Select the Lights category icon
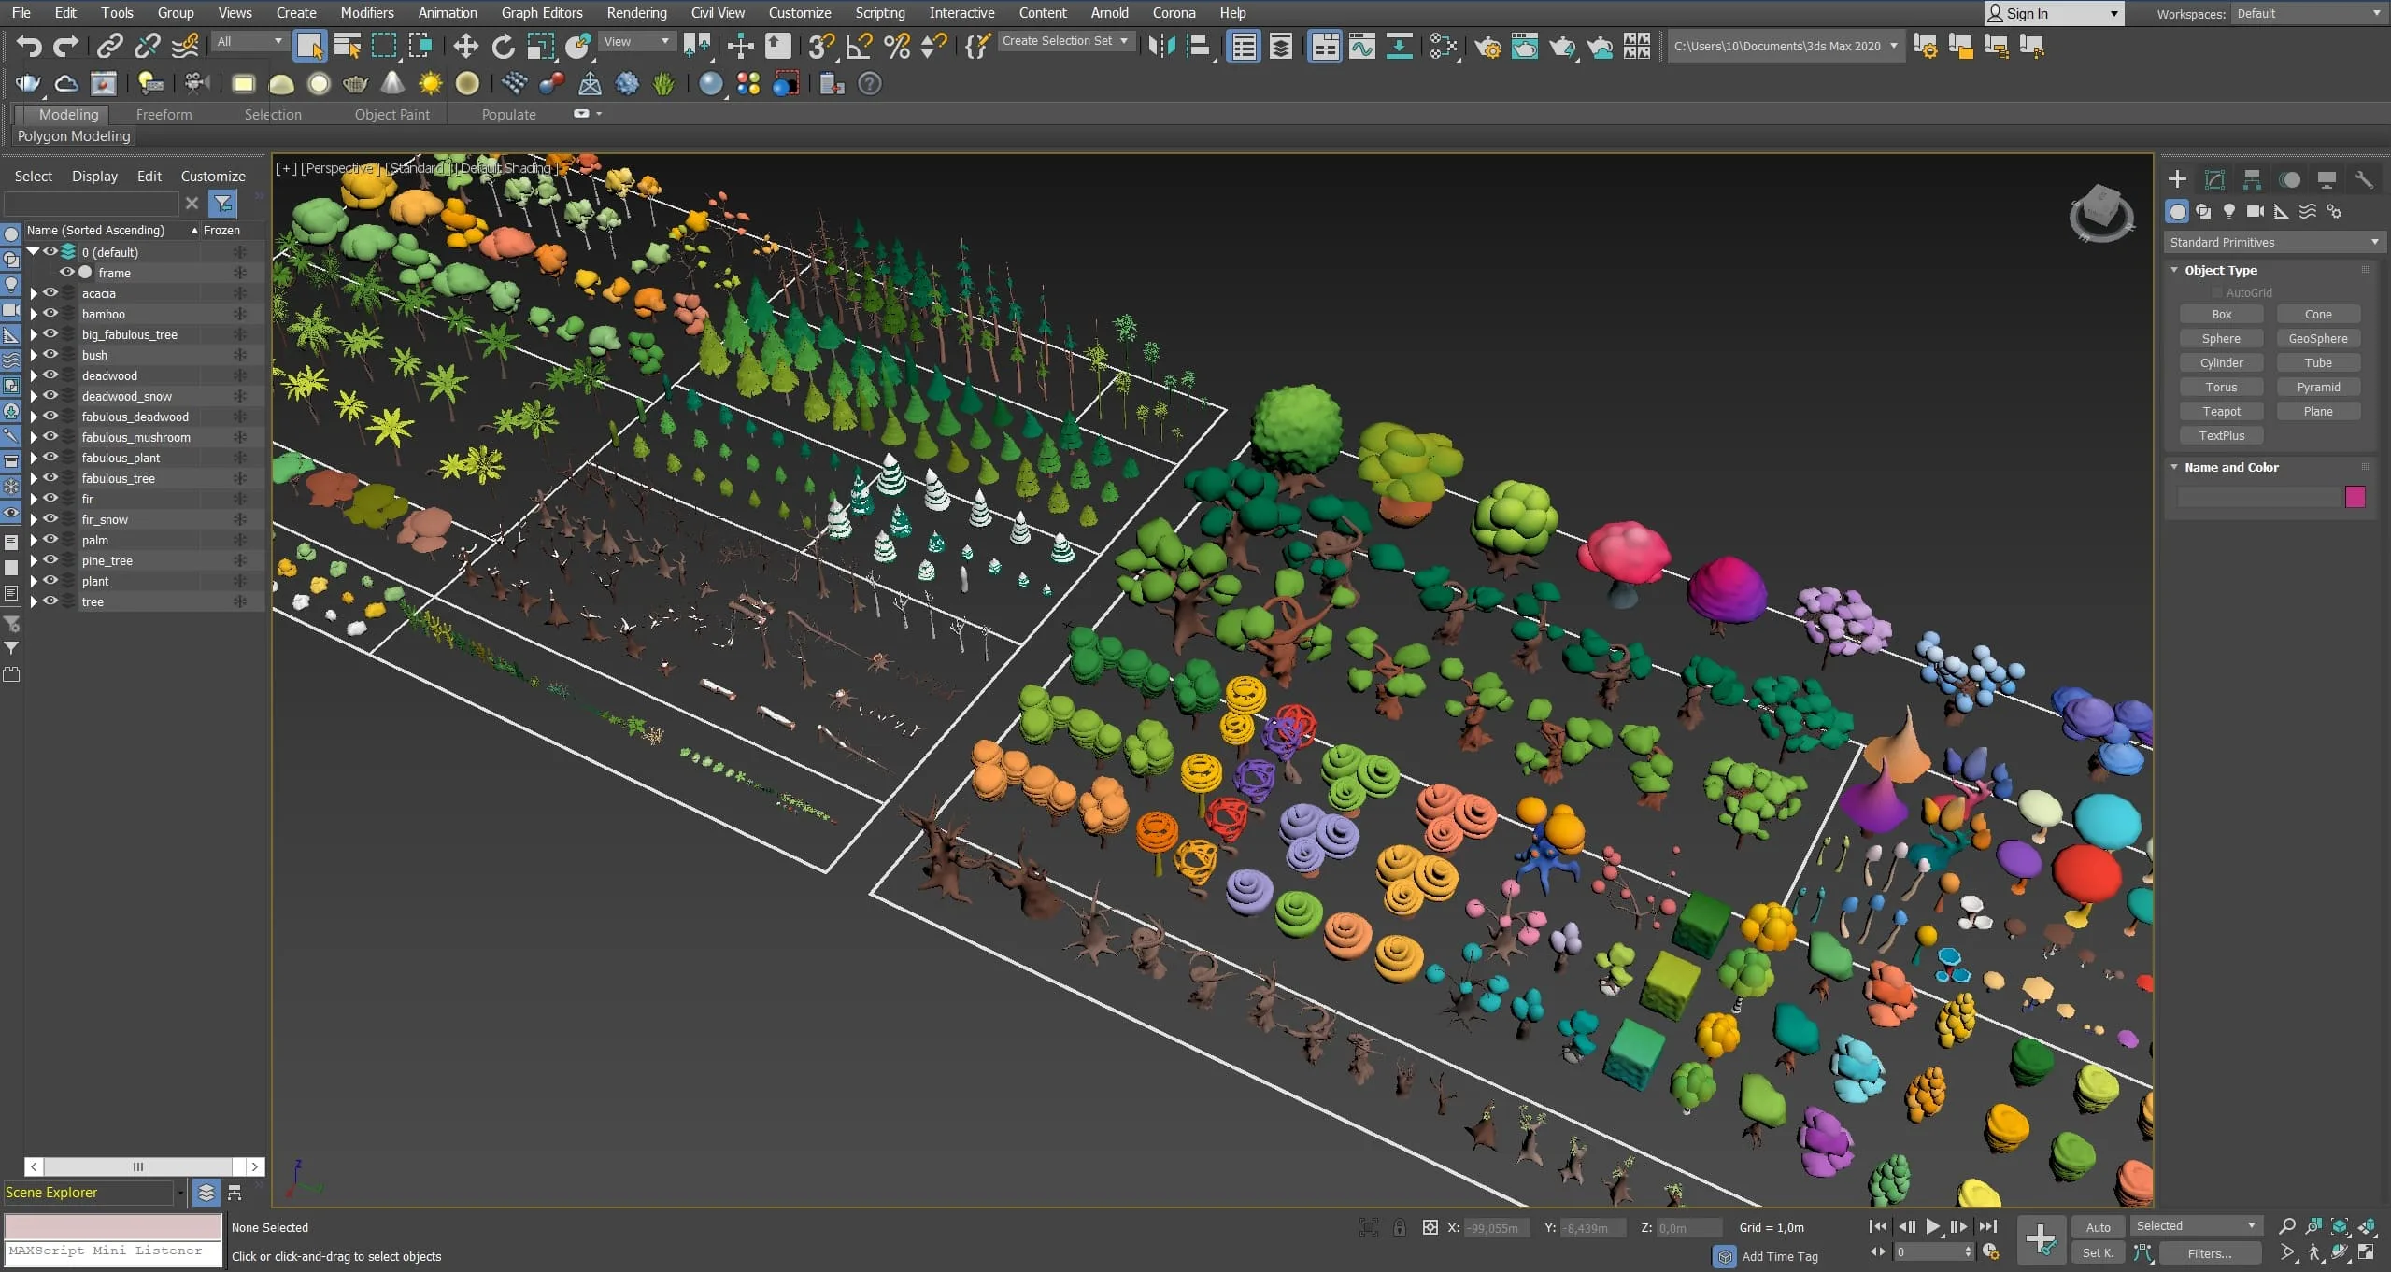The image size is (2391, 1272). [x=2229, y=211]
